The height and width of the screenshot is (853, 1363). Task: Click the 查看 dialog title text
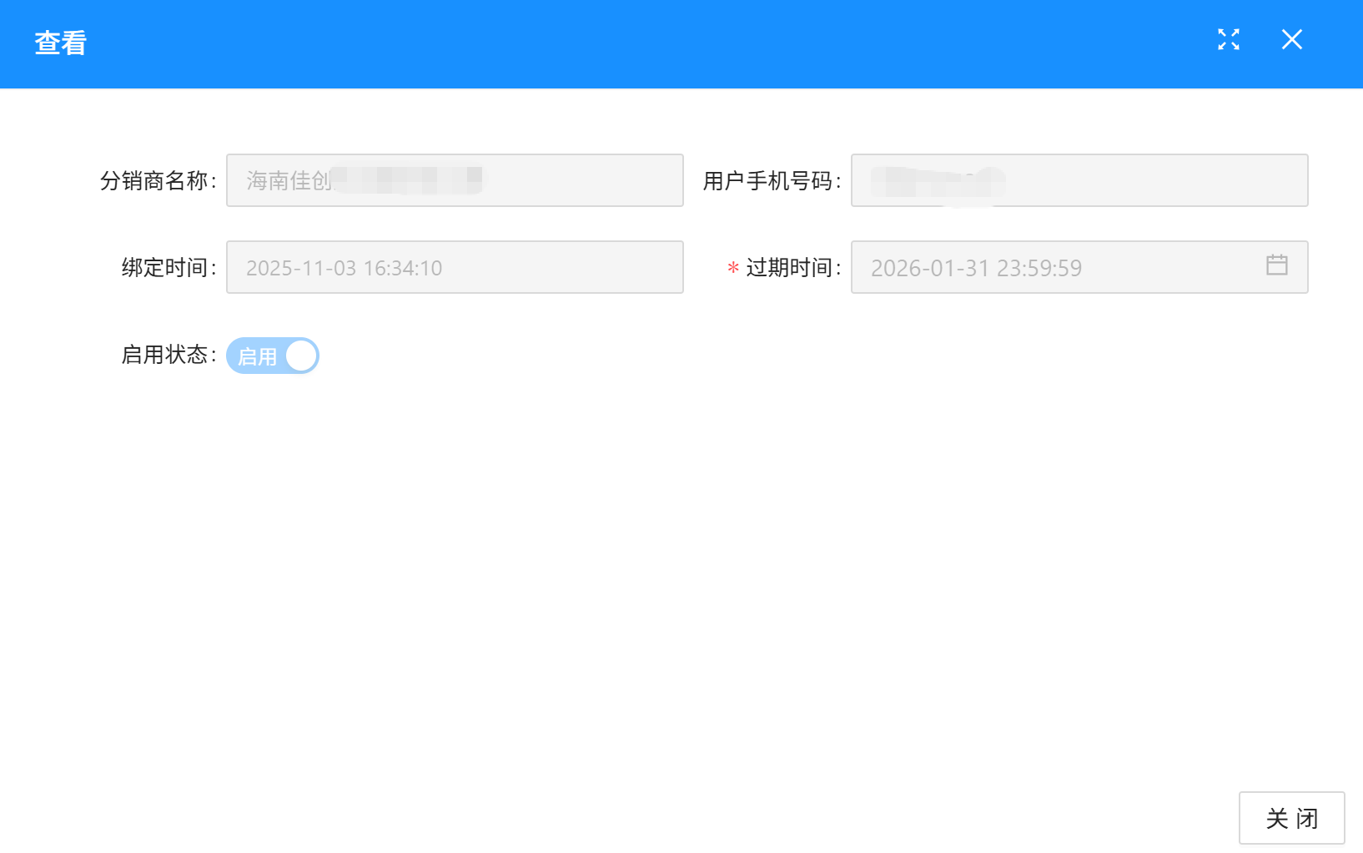[x=61, y=43]
